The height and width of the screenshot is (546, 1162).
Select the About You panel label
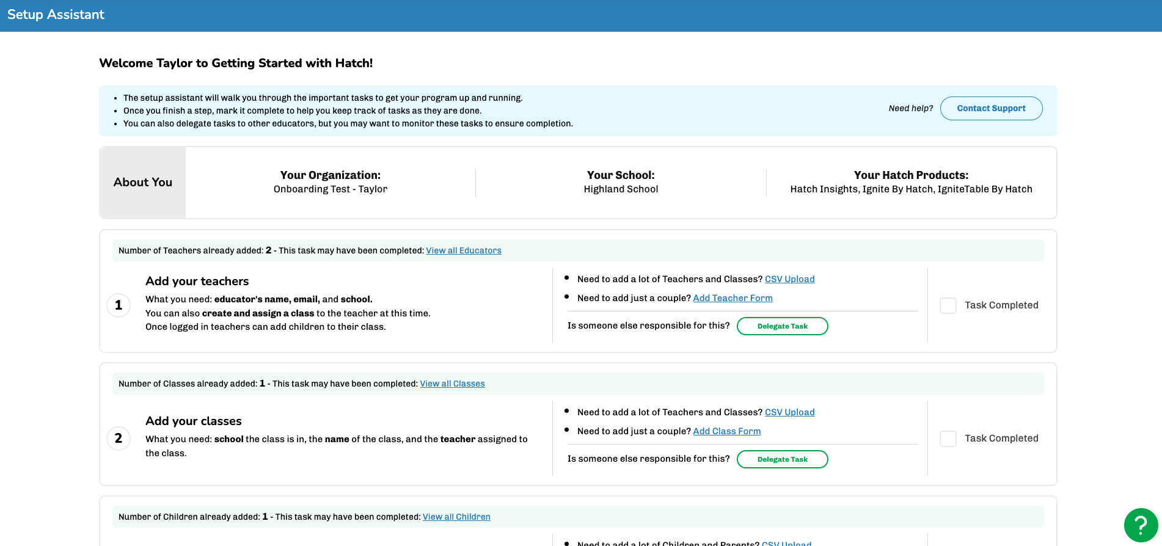(143, 182)
